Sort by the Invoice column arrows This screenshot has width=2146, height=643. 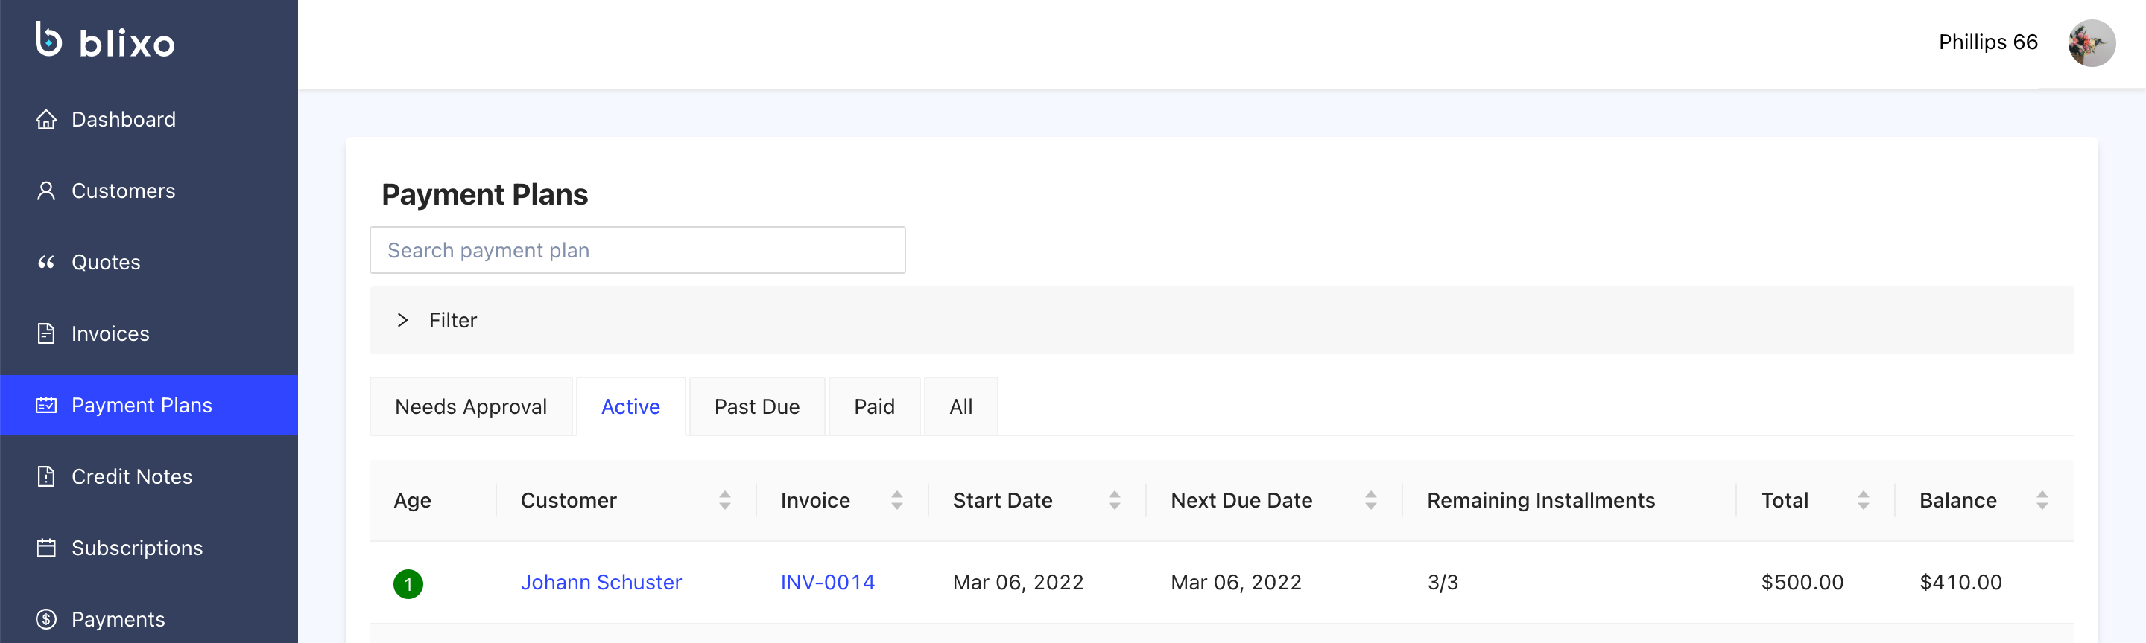click(896, 501)
